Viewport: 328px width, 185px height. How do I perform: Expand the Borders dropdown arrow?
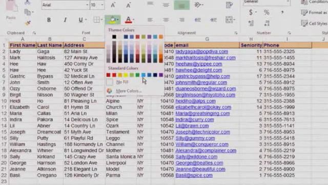click(x=101, y=20)
